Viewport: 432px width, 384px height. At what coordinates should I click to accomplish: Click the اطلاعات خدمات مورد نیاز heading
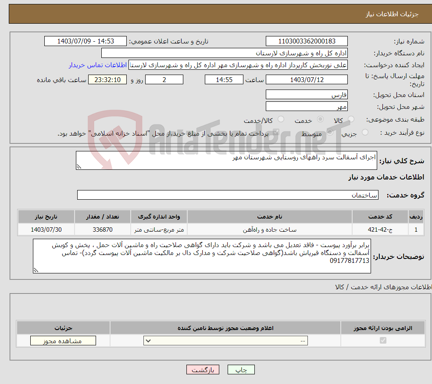coord(386,177)
